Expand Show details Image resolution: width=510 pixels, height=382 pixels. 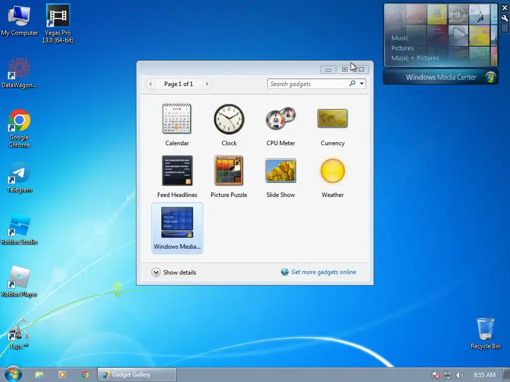click(174, 272)
